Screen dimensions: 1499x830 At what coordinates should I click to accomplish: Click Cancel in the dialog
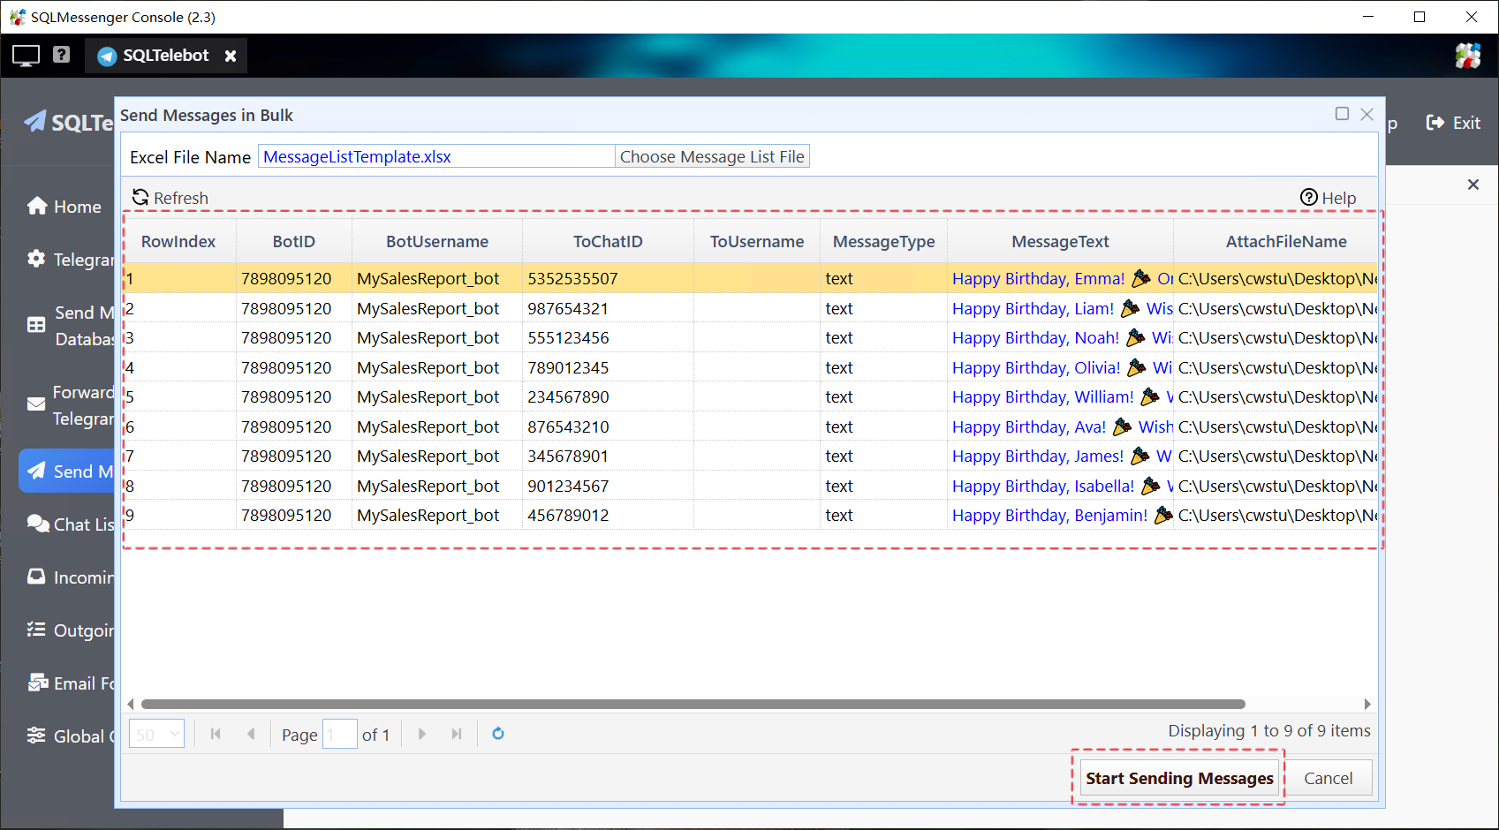coord(1328,778)
